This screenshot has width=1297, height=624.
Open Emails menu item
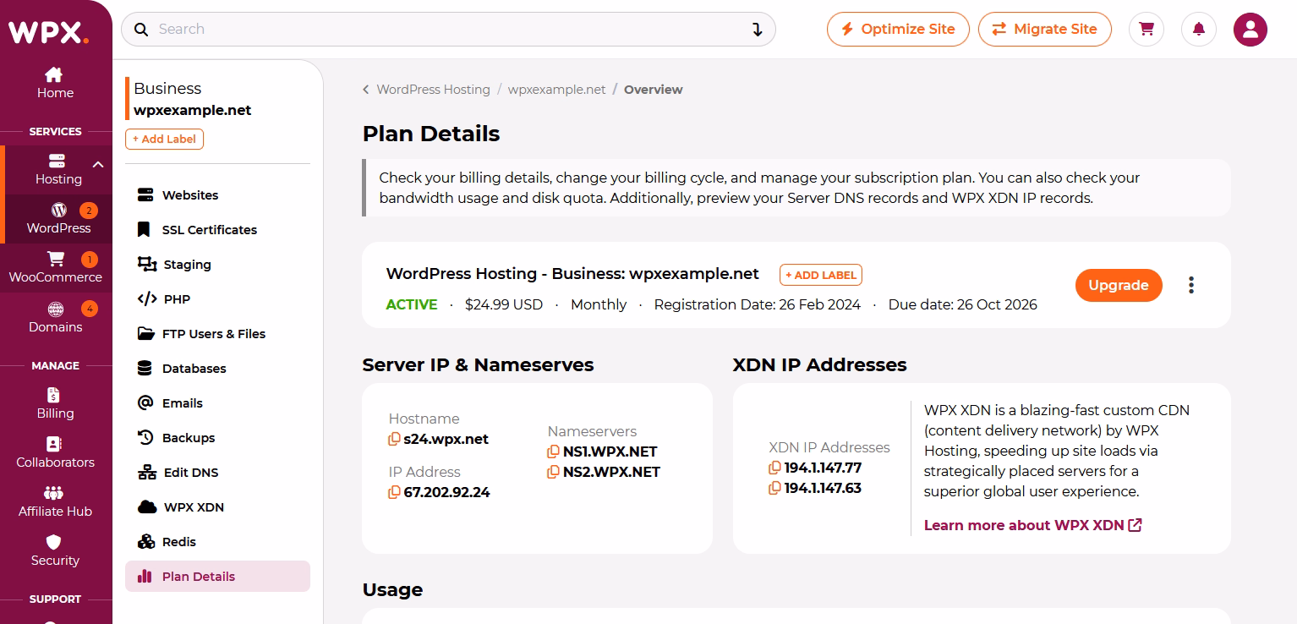pos(217,403)
